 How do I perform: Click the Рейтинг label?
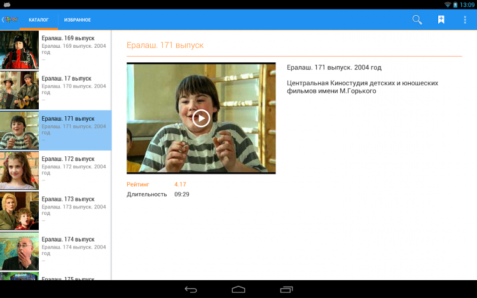(x=138, y=184)
